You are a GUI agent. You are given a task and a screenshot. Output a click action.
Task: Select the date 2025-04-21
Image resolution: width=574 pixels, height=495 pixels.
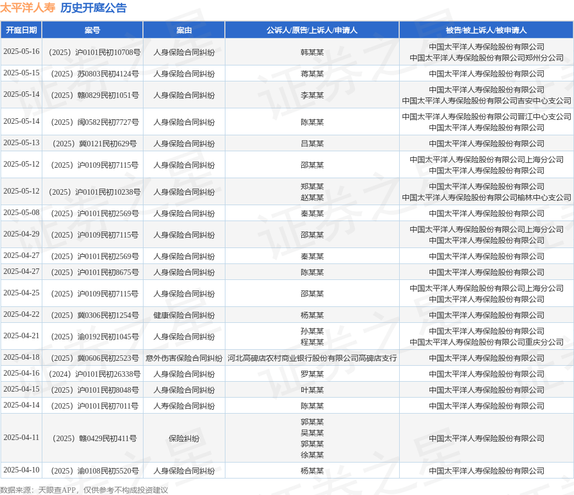point(21,335)
